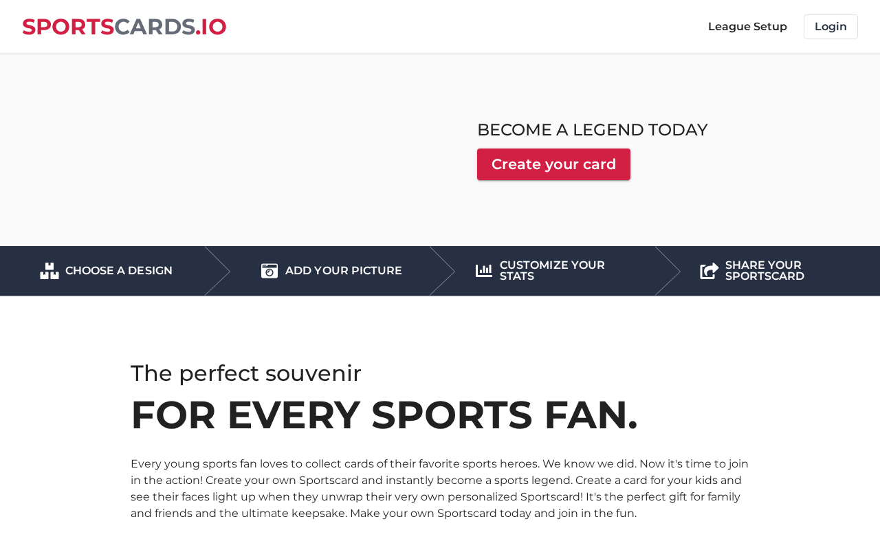
Task: Click the SPORTSCARDS.IO logo
Action: (x=124, y=27)
